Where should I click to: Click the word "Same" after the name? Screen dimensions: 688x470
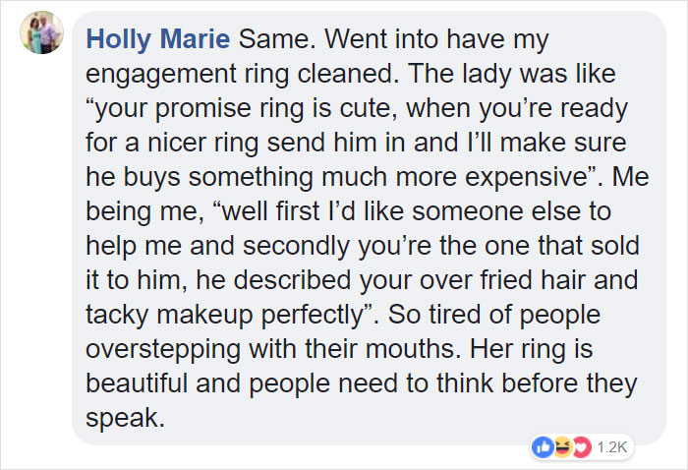(263, 39)
